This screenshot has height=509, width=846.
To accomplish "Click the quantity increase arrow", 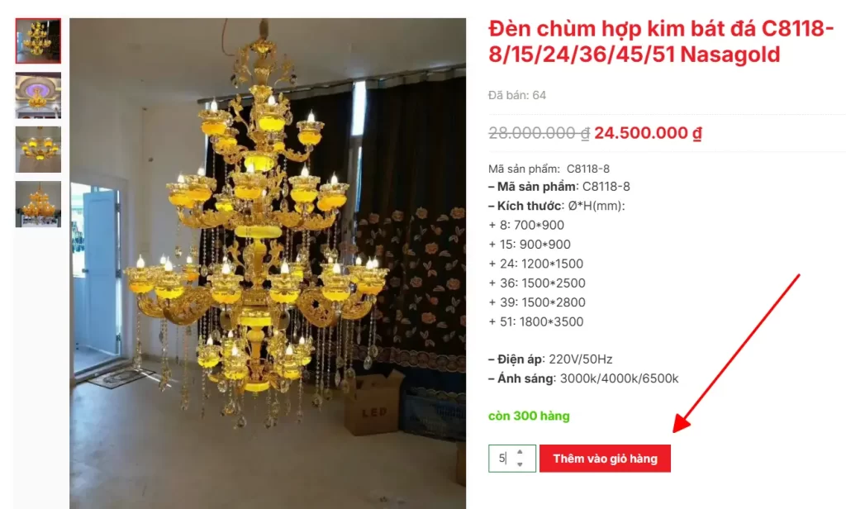I will [x=520, y=452].
